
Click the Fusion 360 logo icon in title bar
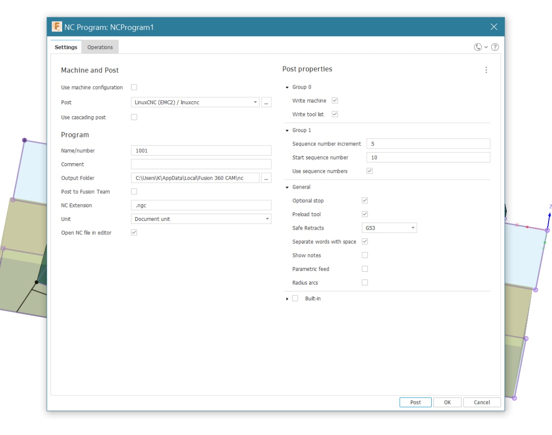click(x=57, y=27)
